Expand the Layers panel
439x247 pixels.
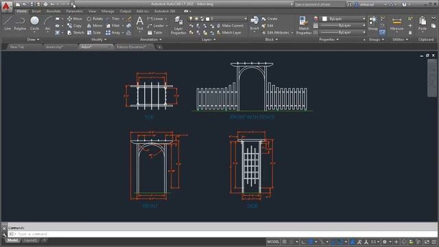(x=209, y=40)
